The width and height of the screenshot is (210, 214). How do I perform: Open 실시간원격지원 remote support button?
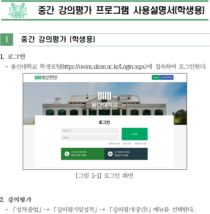point(167,77)
